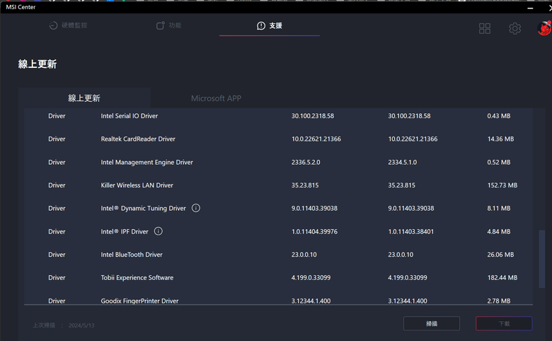Click the 下載 download button
Screen dimensions: 552x341
(504, 323)
